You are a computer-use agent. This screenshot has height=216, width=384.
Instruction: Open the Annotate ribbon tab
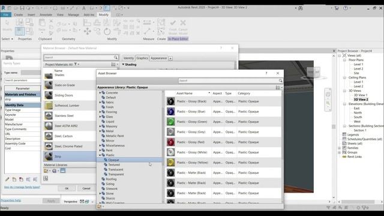(x=46, y=14)
